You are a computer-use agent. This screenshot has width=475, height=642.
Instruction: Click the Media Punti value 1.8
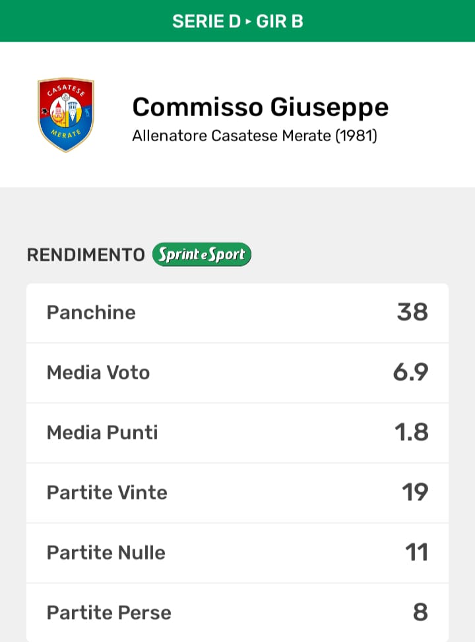click(x=412, y=432)
